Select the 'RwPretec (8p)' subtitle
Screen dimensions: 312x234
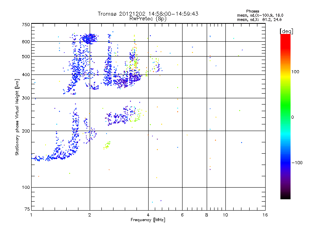tap(148, 19)
